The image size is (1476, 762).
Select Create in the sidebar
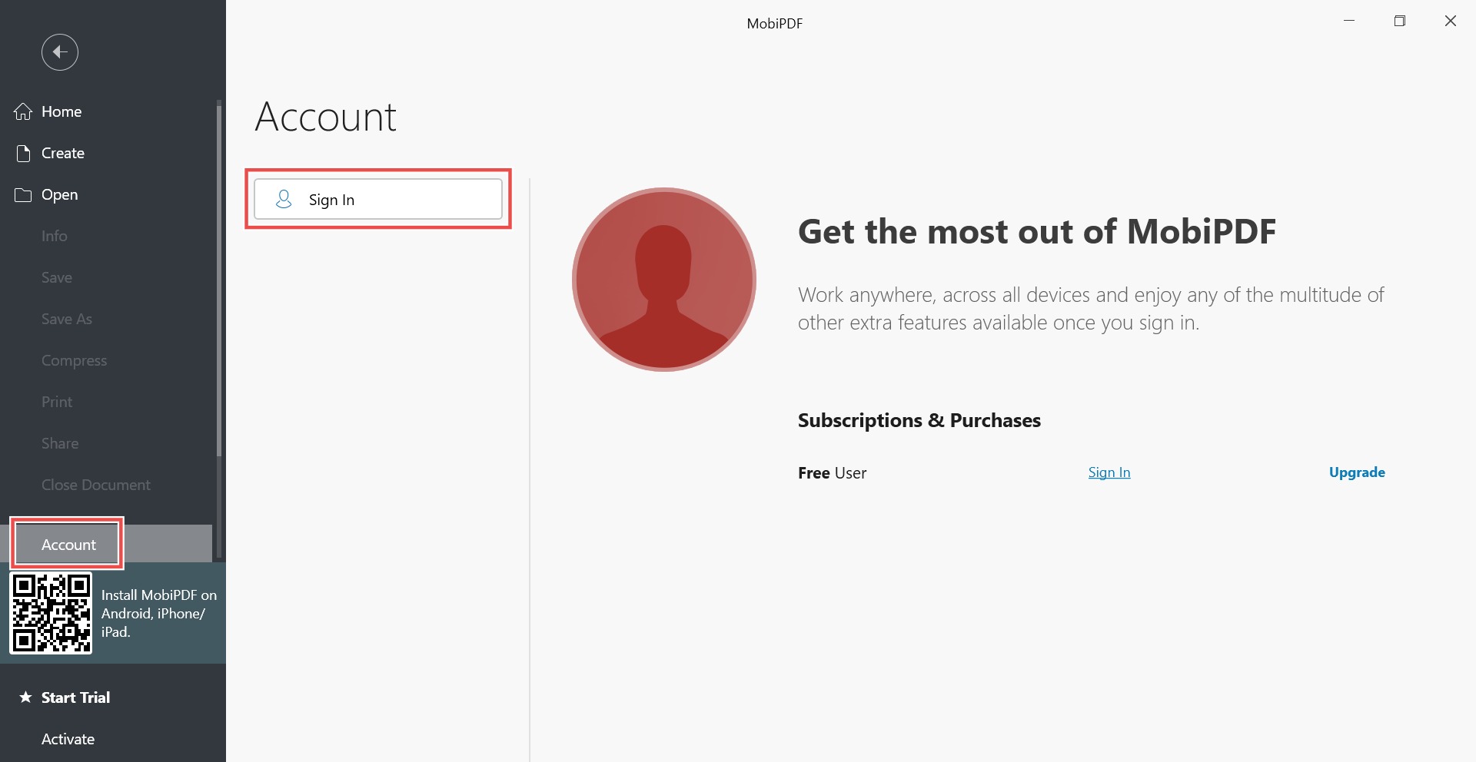(x=106, y=153)
